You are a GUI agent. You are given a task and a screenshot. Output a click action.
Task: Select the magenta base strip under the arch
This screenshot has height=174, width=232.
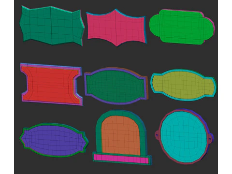click(121, 159)
